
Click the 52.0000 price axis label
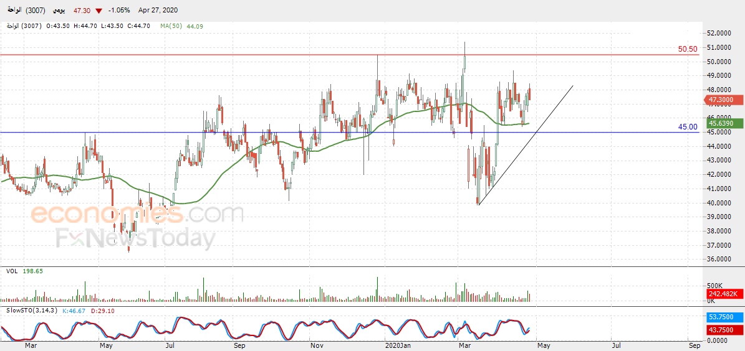click(718, 33)
